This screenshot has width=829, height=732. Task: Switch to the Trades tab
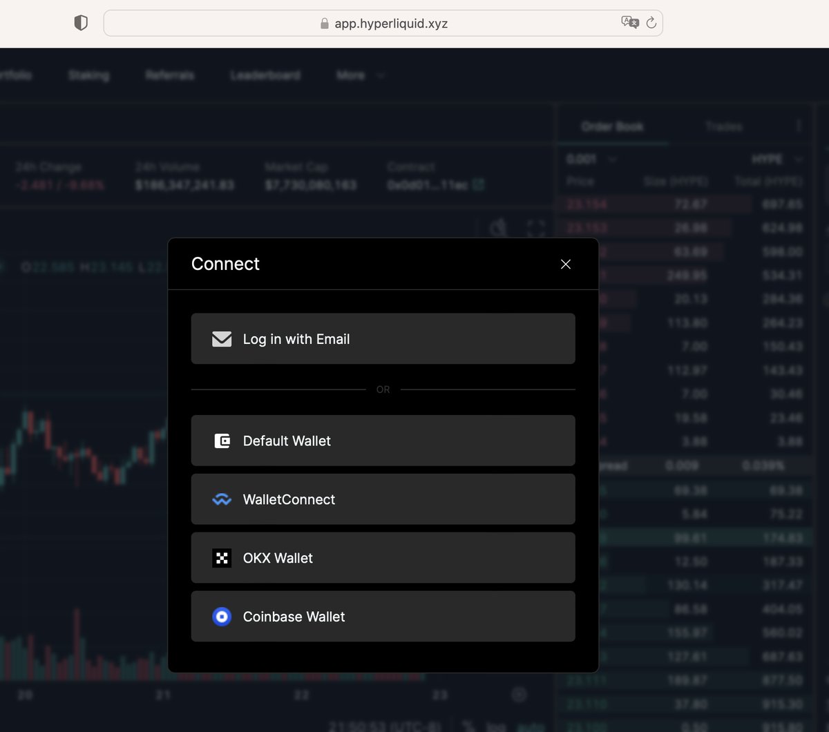point(723,126)
